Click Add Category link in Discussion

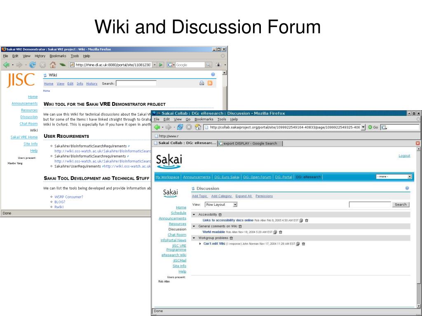tap(221, 196)
